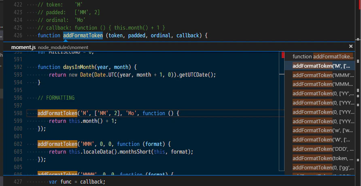Select reference addFormatToken('W', ['...

(x=320, y=140)
